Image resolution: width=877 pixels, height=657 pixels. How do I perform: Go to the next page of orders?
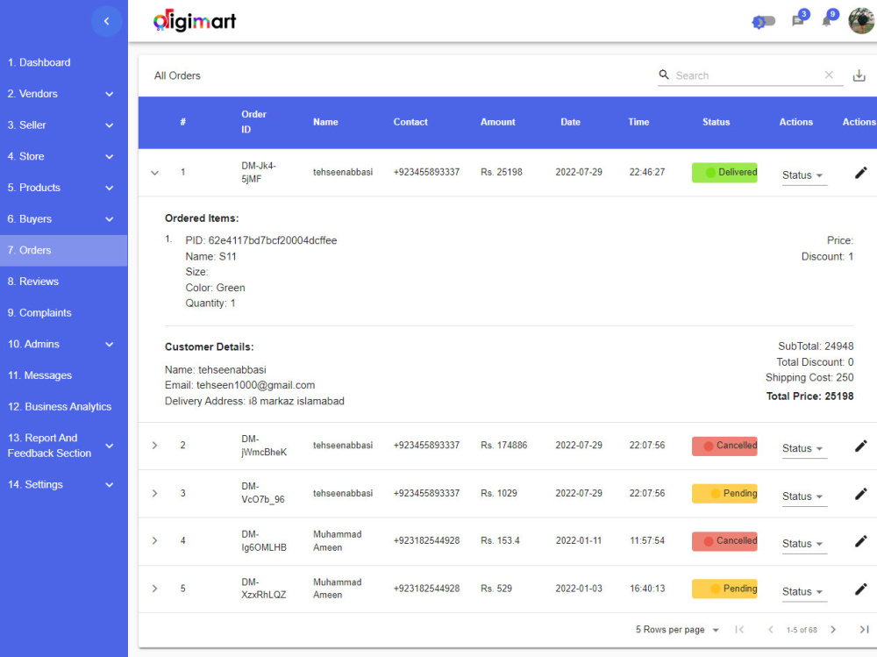pos(833,630)
